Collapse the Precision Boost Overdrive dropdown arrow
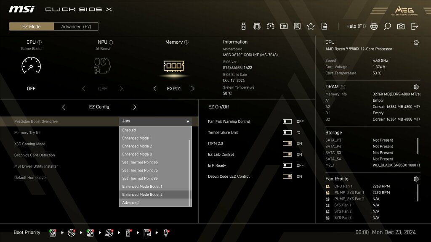 point(188,121)
